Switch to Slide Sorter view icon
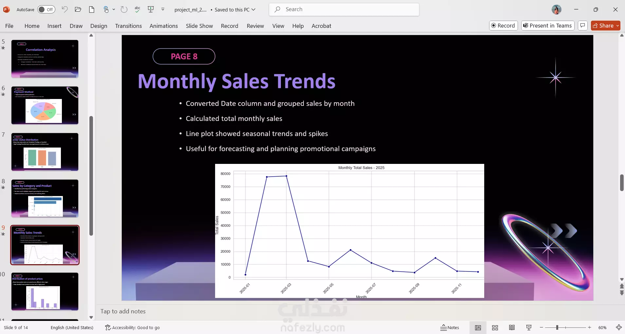This screenshot has height=334, width=625. point(495,327)
